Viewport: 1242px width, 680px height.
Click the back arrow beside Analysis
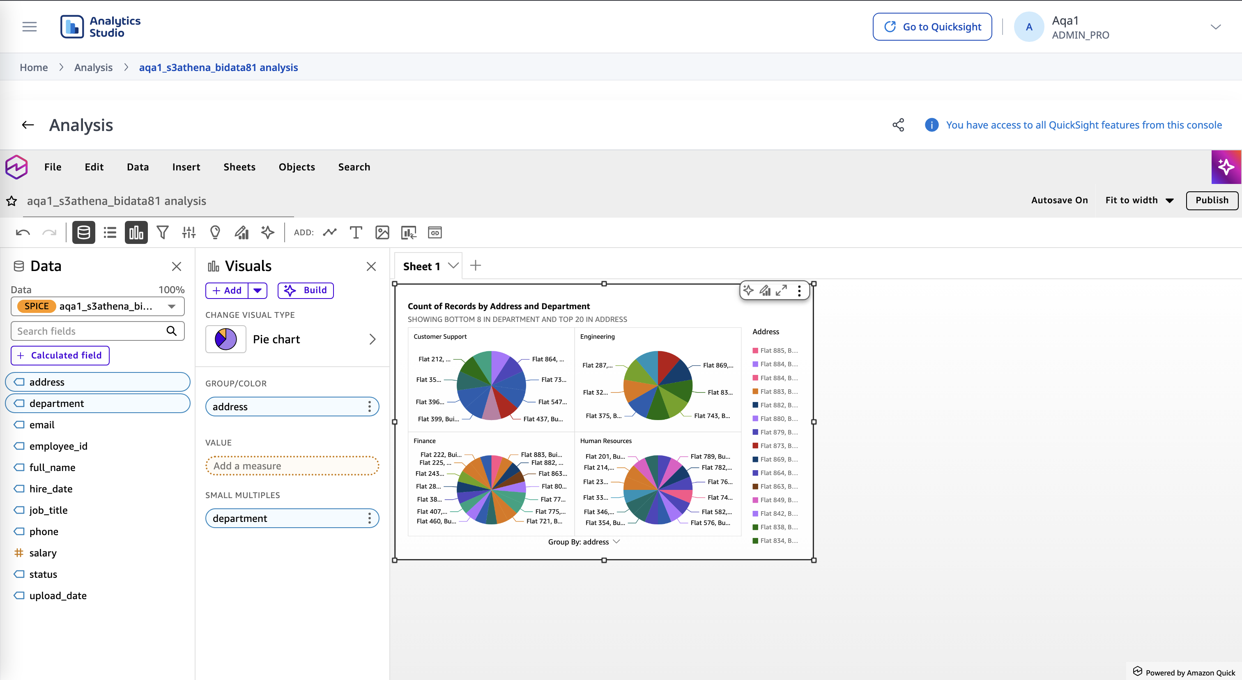coord(28,125)
